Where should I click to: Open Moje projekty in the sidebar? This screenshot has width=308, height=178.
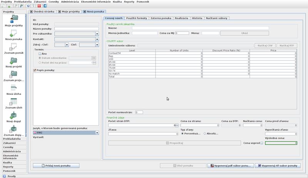coord(14,21)
